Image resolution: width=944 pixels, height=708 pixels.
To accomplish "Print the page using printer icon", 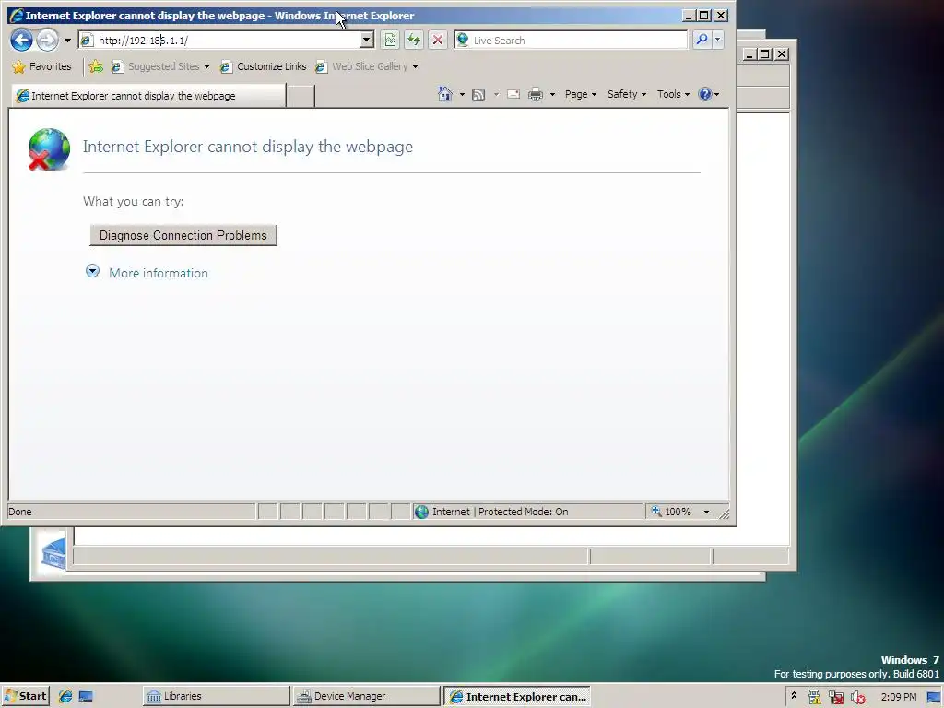I will point(536,95).
